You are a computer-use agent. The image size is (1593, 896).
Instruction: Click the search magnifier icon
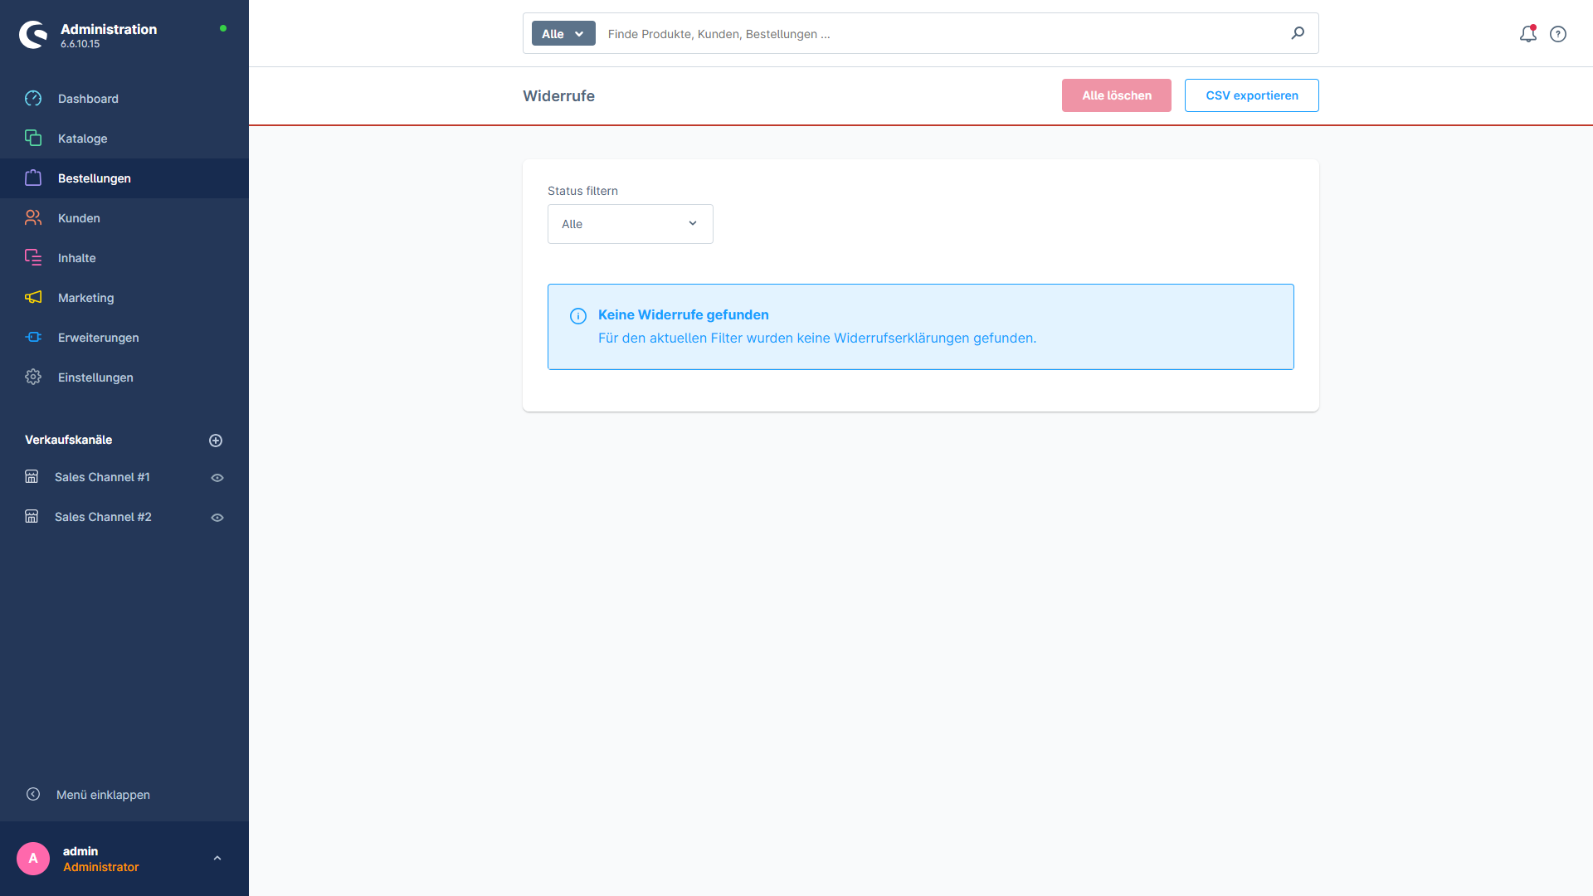click(1298, 33)
